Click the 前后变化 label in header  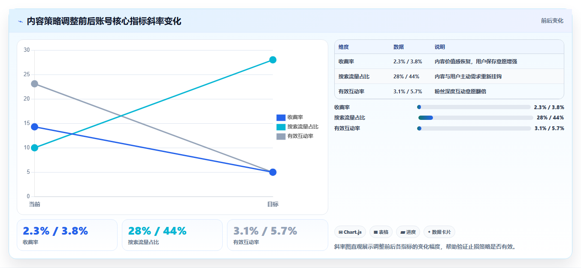552,21
